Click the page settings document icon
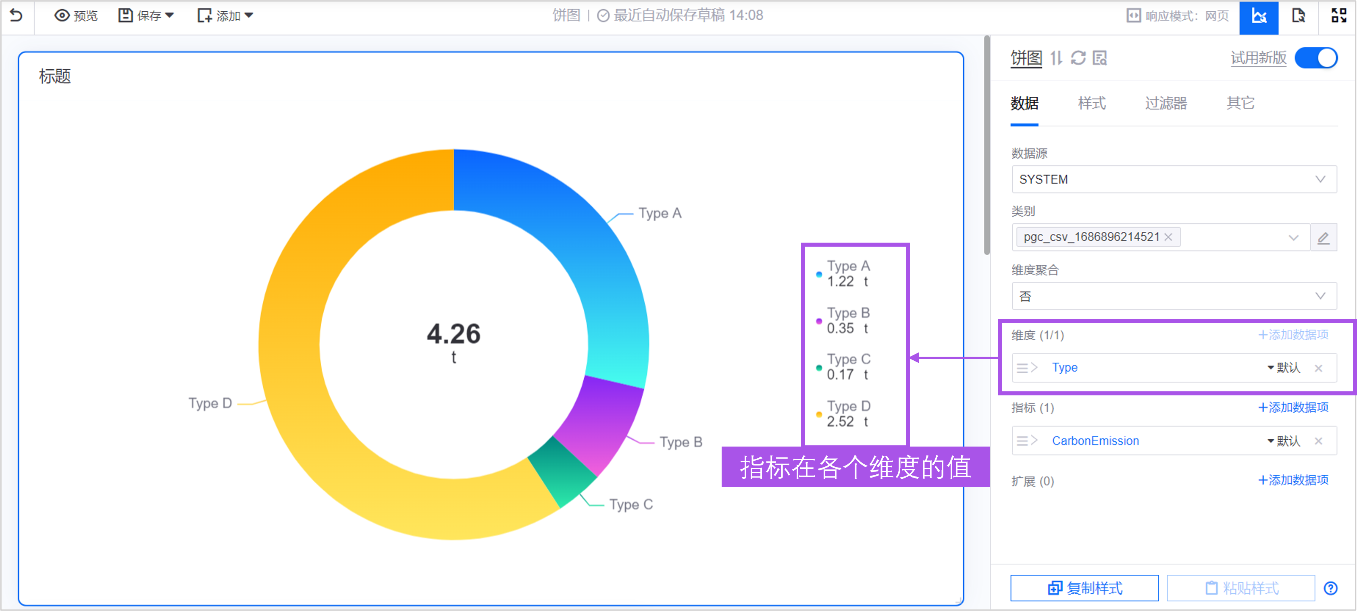 [1298, 17]
